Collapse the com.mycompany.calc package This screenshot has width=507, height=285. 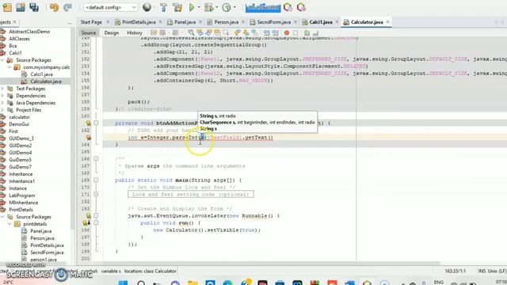[x=10, y=67]
